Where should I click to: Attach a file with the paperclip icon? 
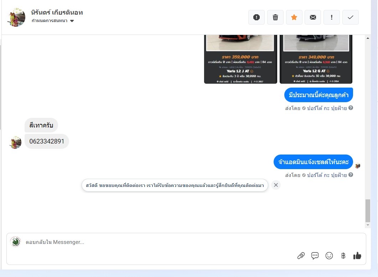pyautogui.click(x=301, y=256)
